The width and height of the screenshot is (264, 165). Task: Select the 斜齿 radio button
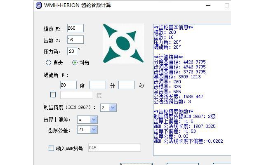75,63
